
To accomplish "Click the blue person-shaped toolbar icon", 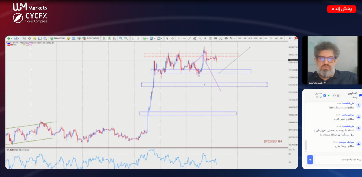I will [x=74, y=38].
